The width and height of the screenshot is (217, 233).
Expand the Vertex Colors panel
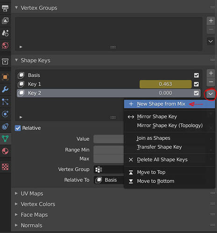[x=16, y=204]
